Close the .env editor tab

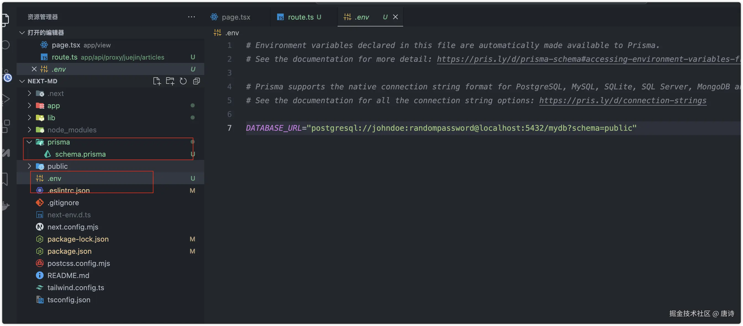click(396, 17)
